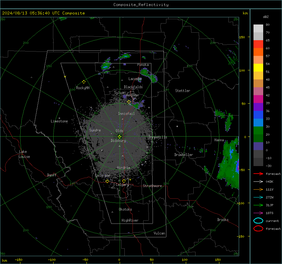Click the Ponoka city label
Viewport: 282px width, 264px height.
tap(143, 65)
